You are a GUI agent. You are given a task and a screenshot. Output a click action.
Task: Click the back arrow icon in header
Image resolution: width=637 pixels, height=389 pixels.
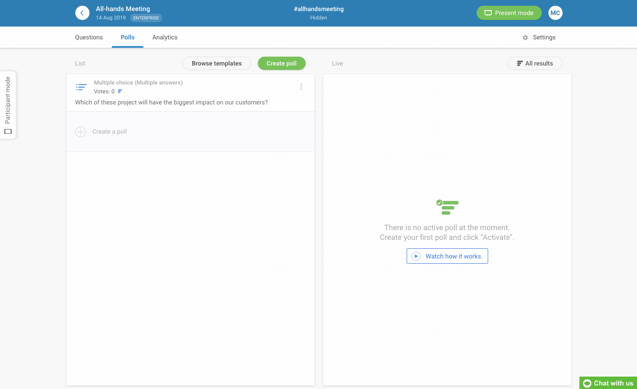pyautogui.click(x=82, y=13)
